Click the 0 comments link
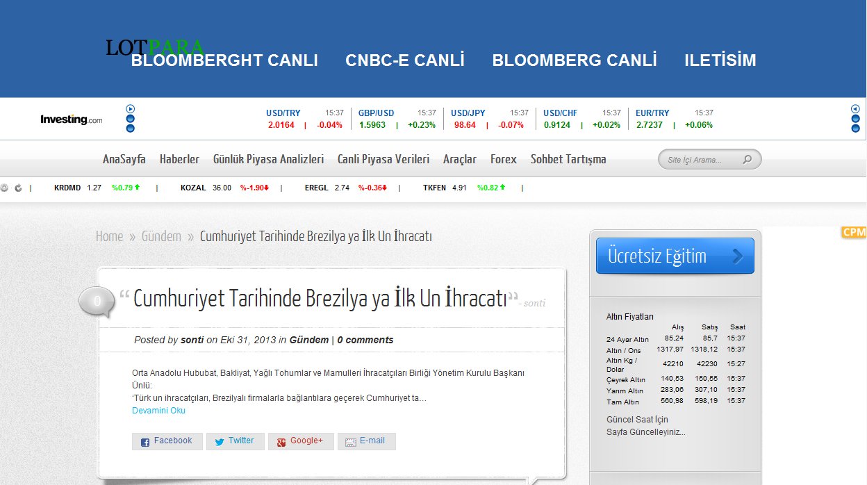 tap(365, 340)
